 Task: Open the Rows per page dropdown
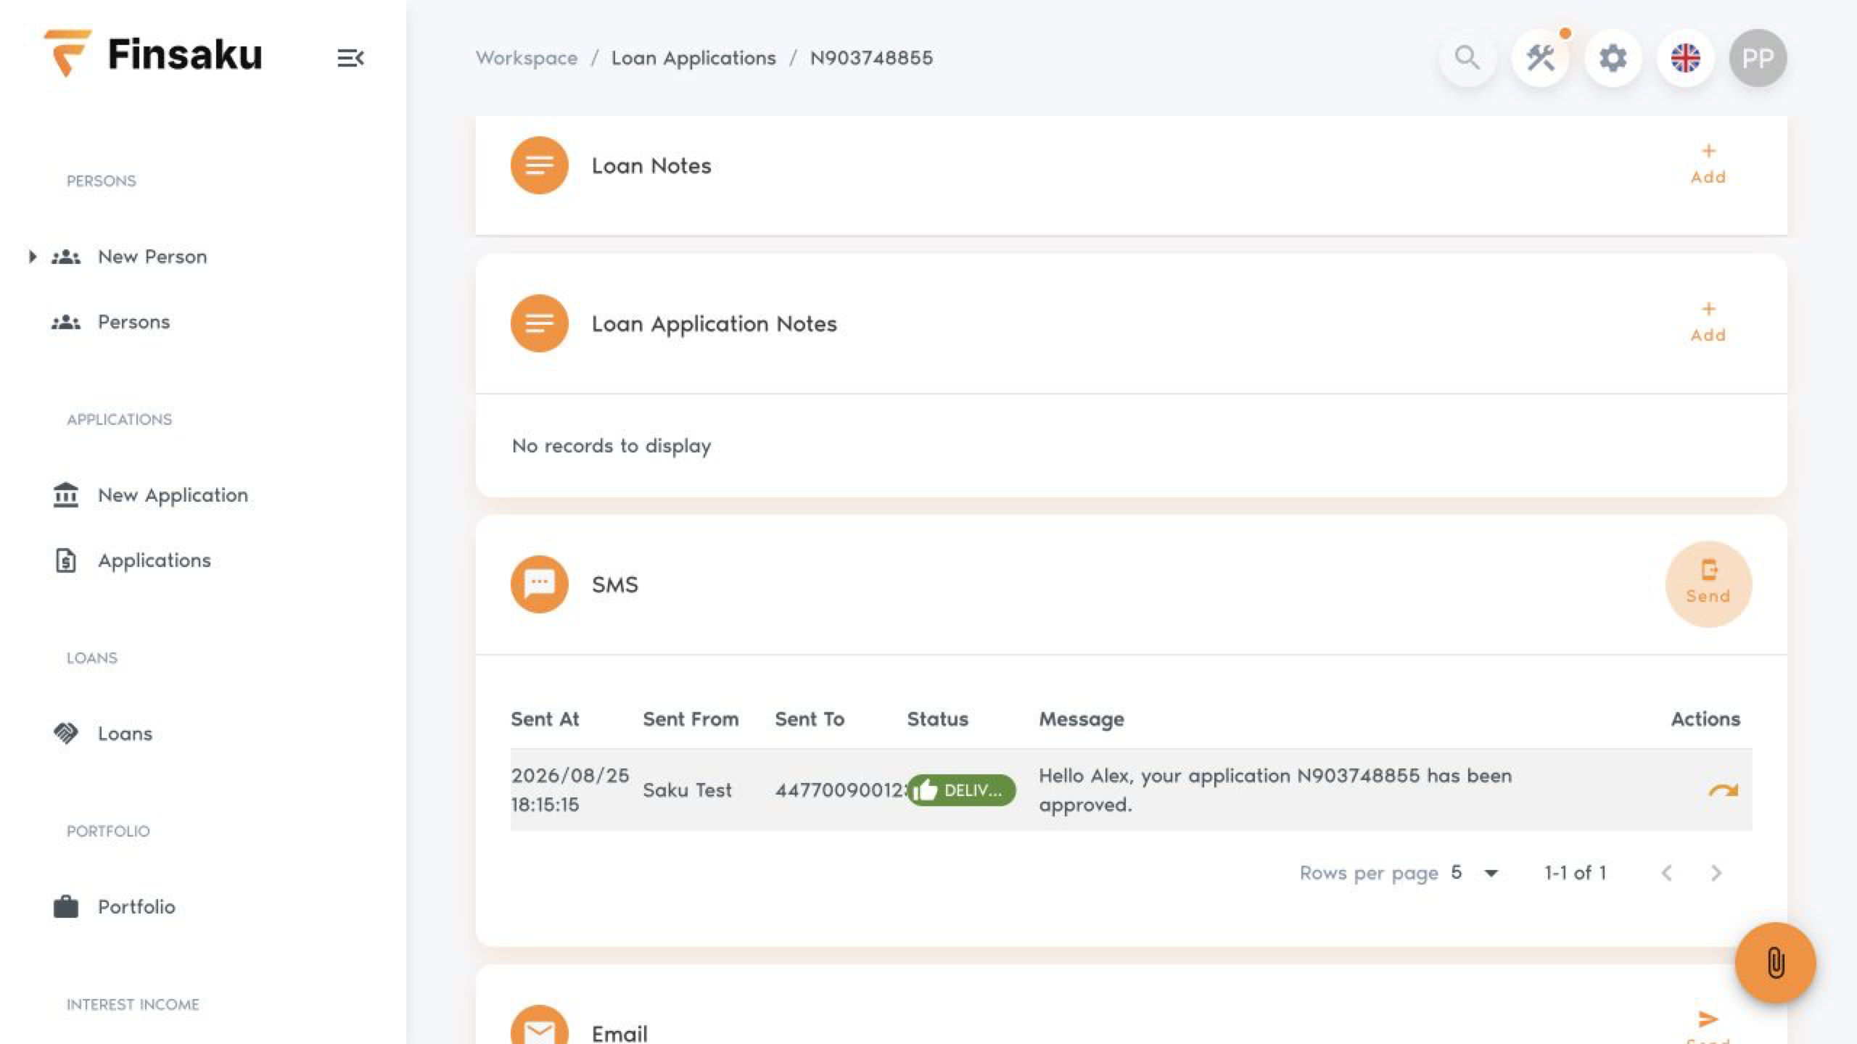coord(1475,872)
